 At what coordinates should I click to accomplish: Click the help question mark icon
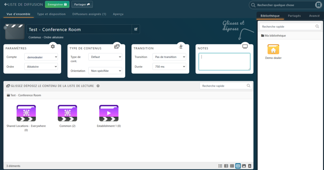(98, 86)
